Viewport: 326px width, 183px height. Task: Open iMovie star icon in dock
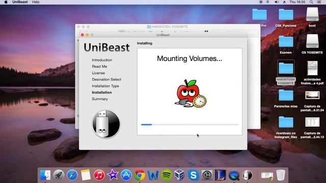tap(113, 175)
